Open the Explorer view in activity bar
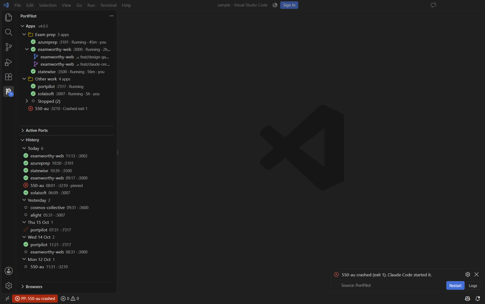This screenshot has width=485, height=304. tap(9, 17)
